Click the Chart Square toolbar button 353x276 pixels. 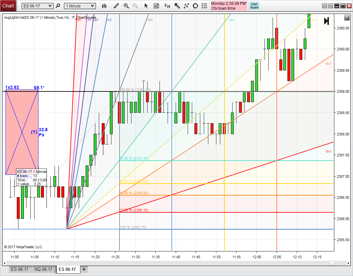[x=254, y=6]
